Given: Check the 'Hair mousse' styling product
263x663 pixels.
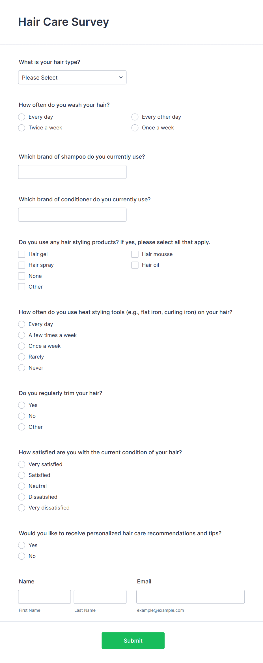Looking at the screenshot, I should click(x=135, y=254).
